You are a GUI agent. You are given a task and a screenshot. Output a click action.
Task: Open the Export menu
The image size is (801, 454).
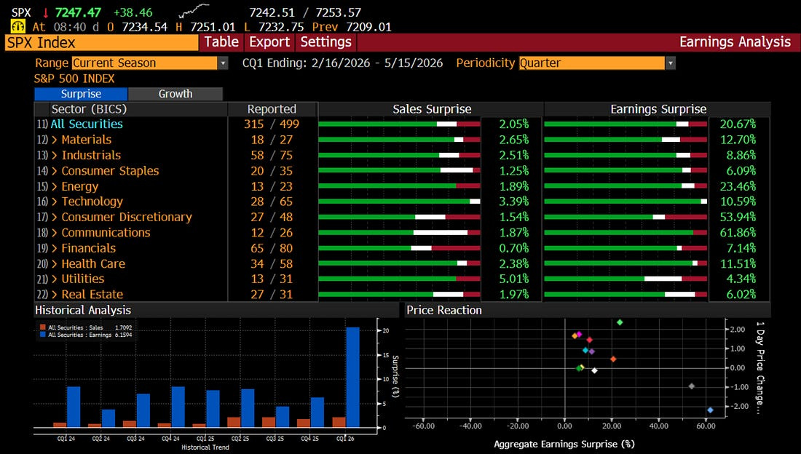(x=269, y=42)
